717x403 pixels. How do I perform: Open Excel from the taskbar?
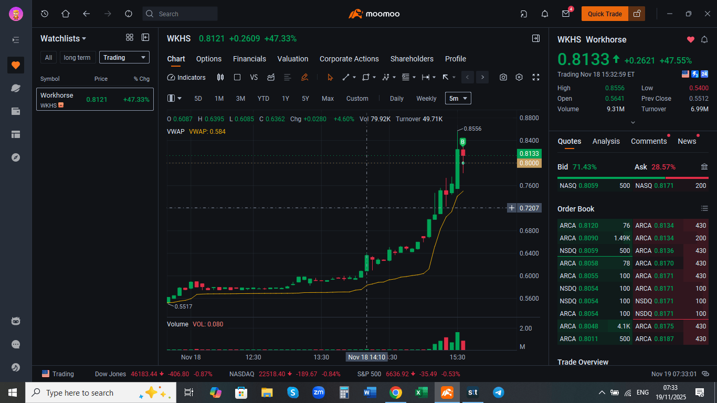click(421, 393)
